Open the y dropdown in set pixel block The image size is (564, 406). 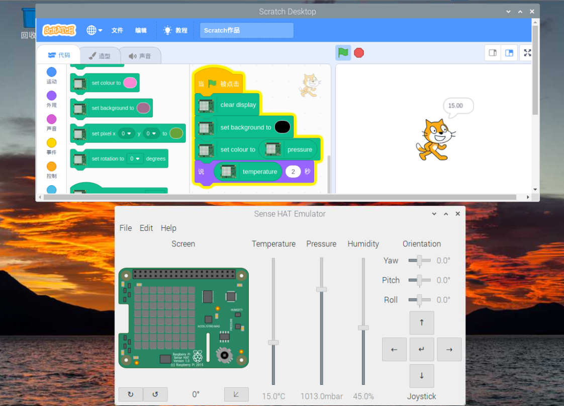151,133
